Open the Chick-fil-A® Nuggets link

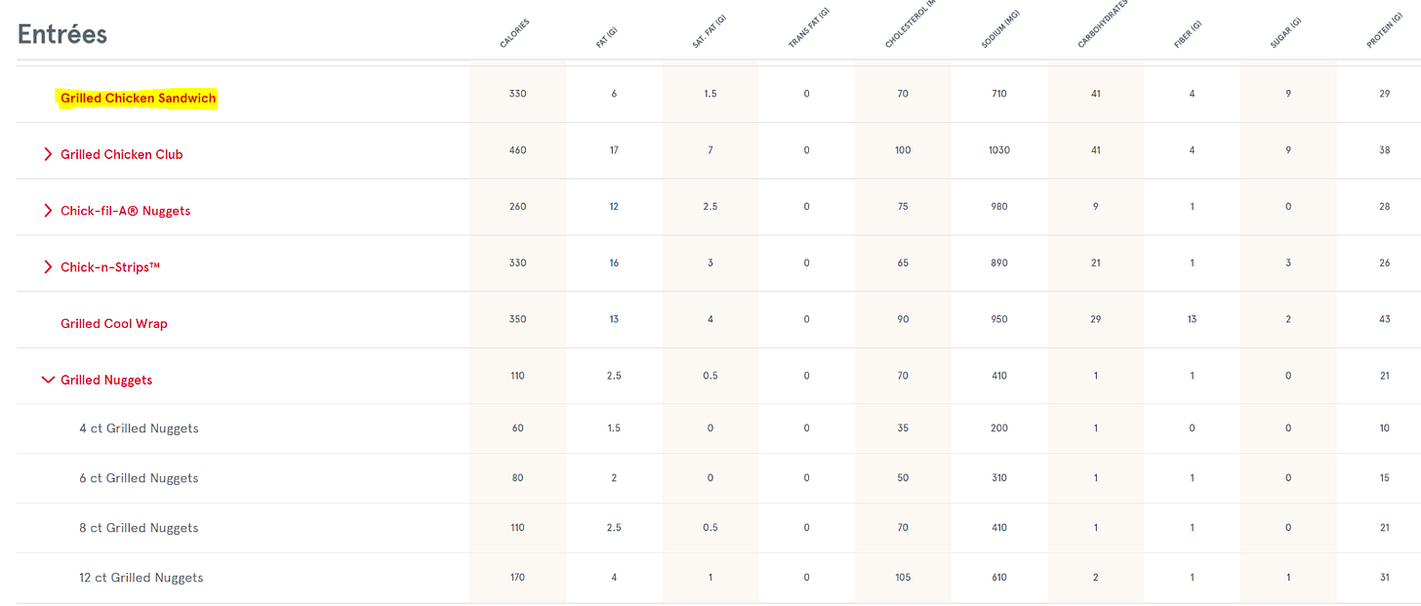tap(126, 211)
